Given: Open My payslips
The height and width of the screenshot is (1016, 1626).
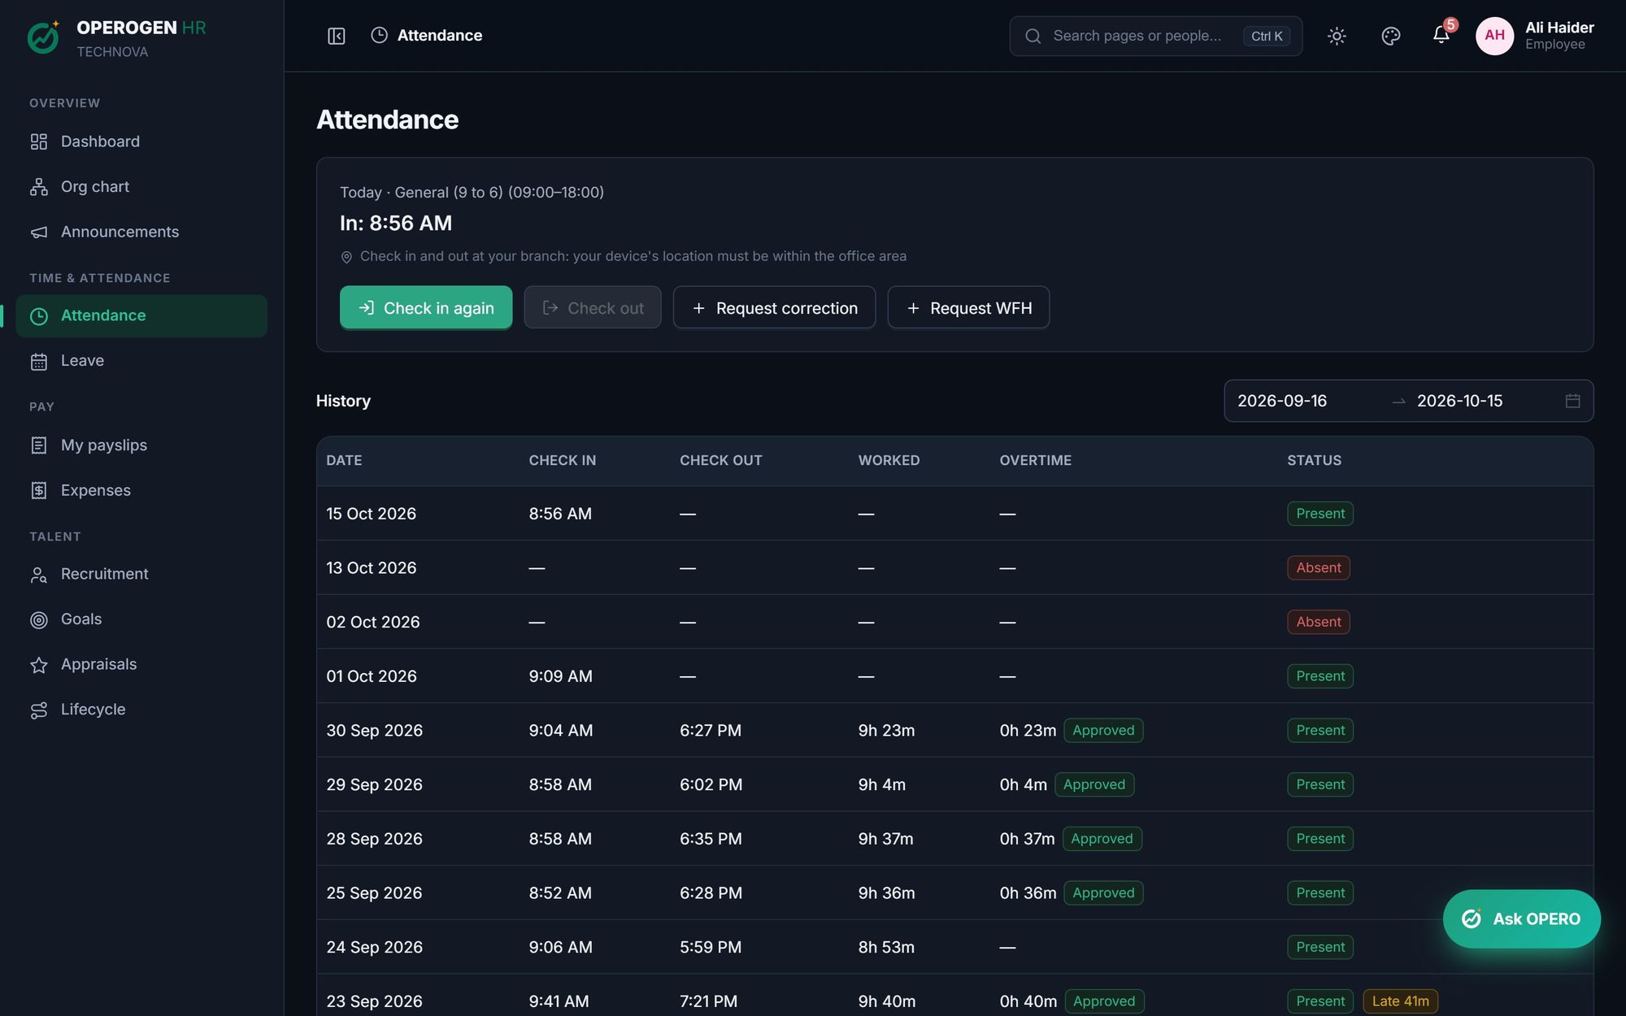Looking at the screenshot, I should (141, 445).
